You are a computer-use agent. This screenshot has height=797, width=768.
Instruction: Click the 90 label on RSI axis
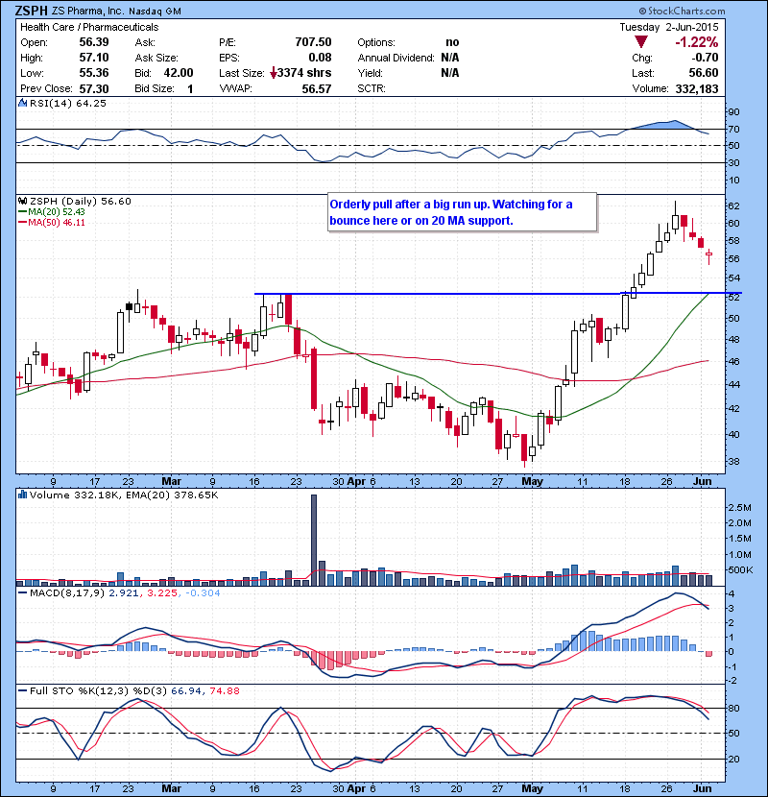click(x=733, y=112)
